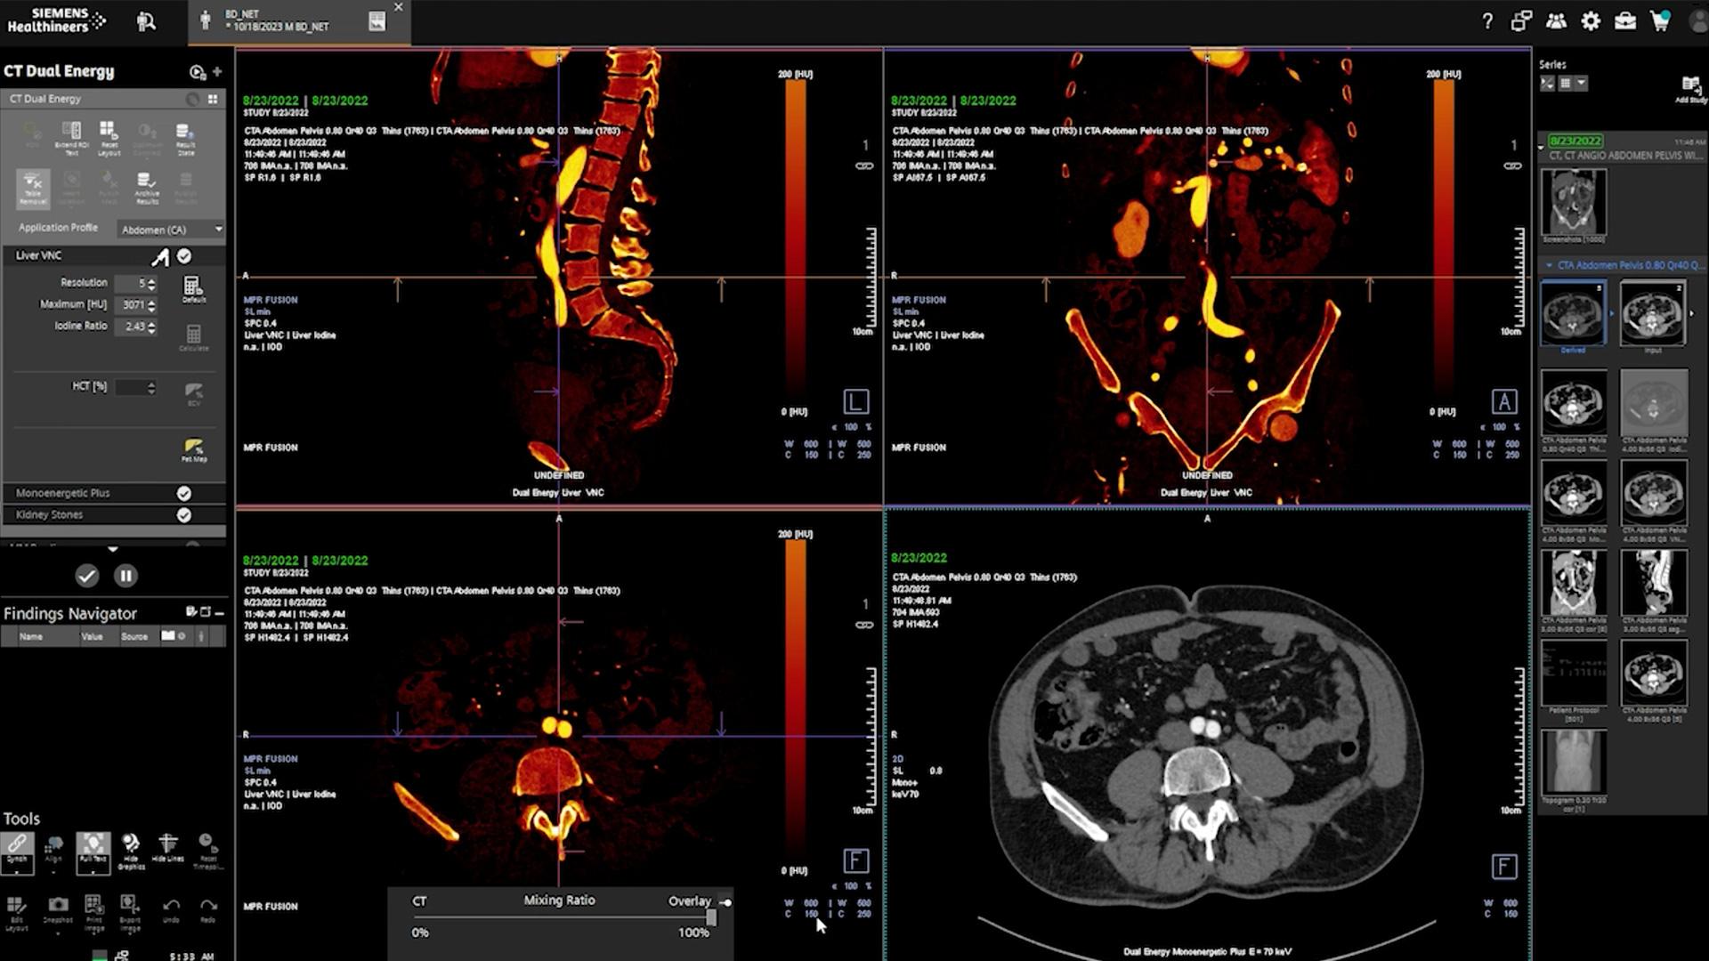This screenshot has height=961, width=1709.
Task: Click the Default button beside Resolution
Action: coord(194,287)
